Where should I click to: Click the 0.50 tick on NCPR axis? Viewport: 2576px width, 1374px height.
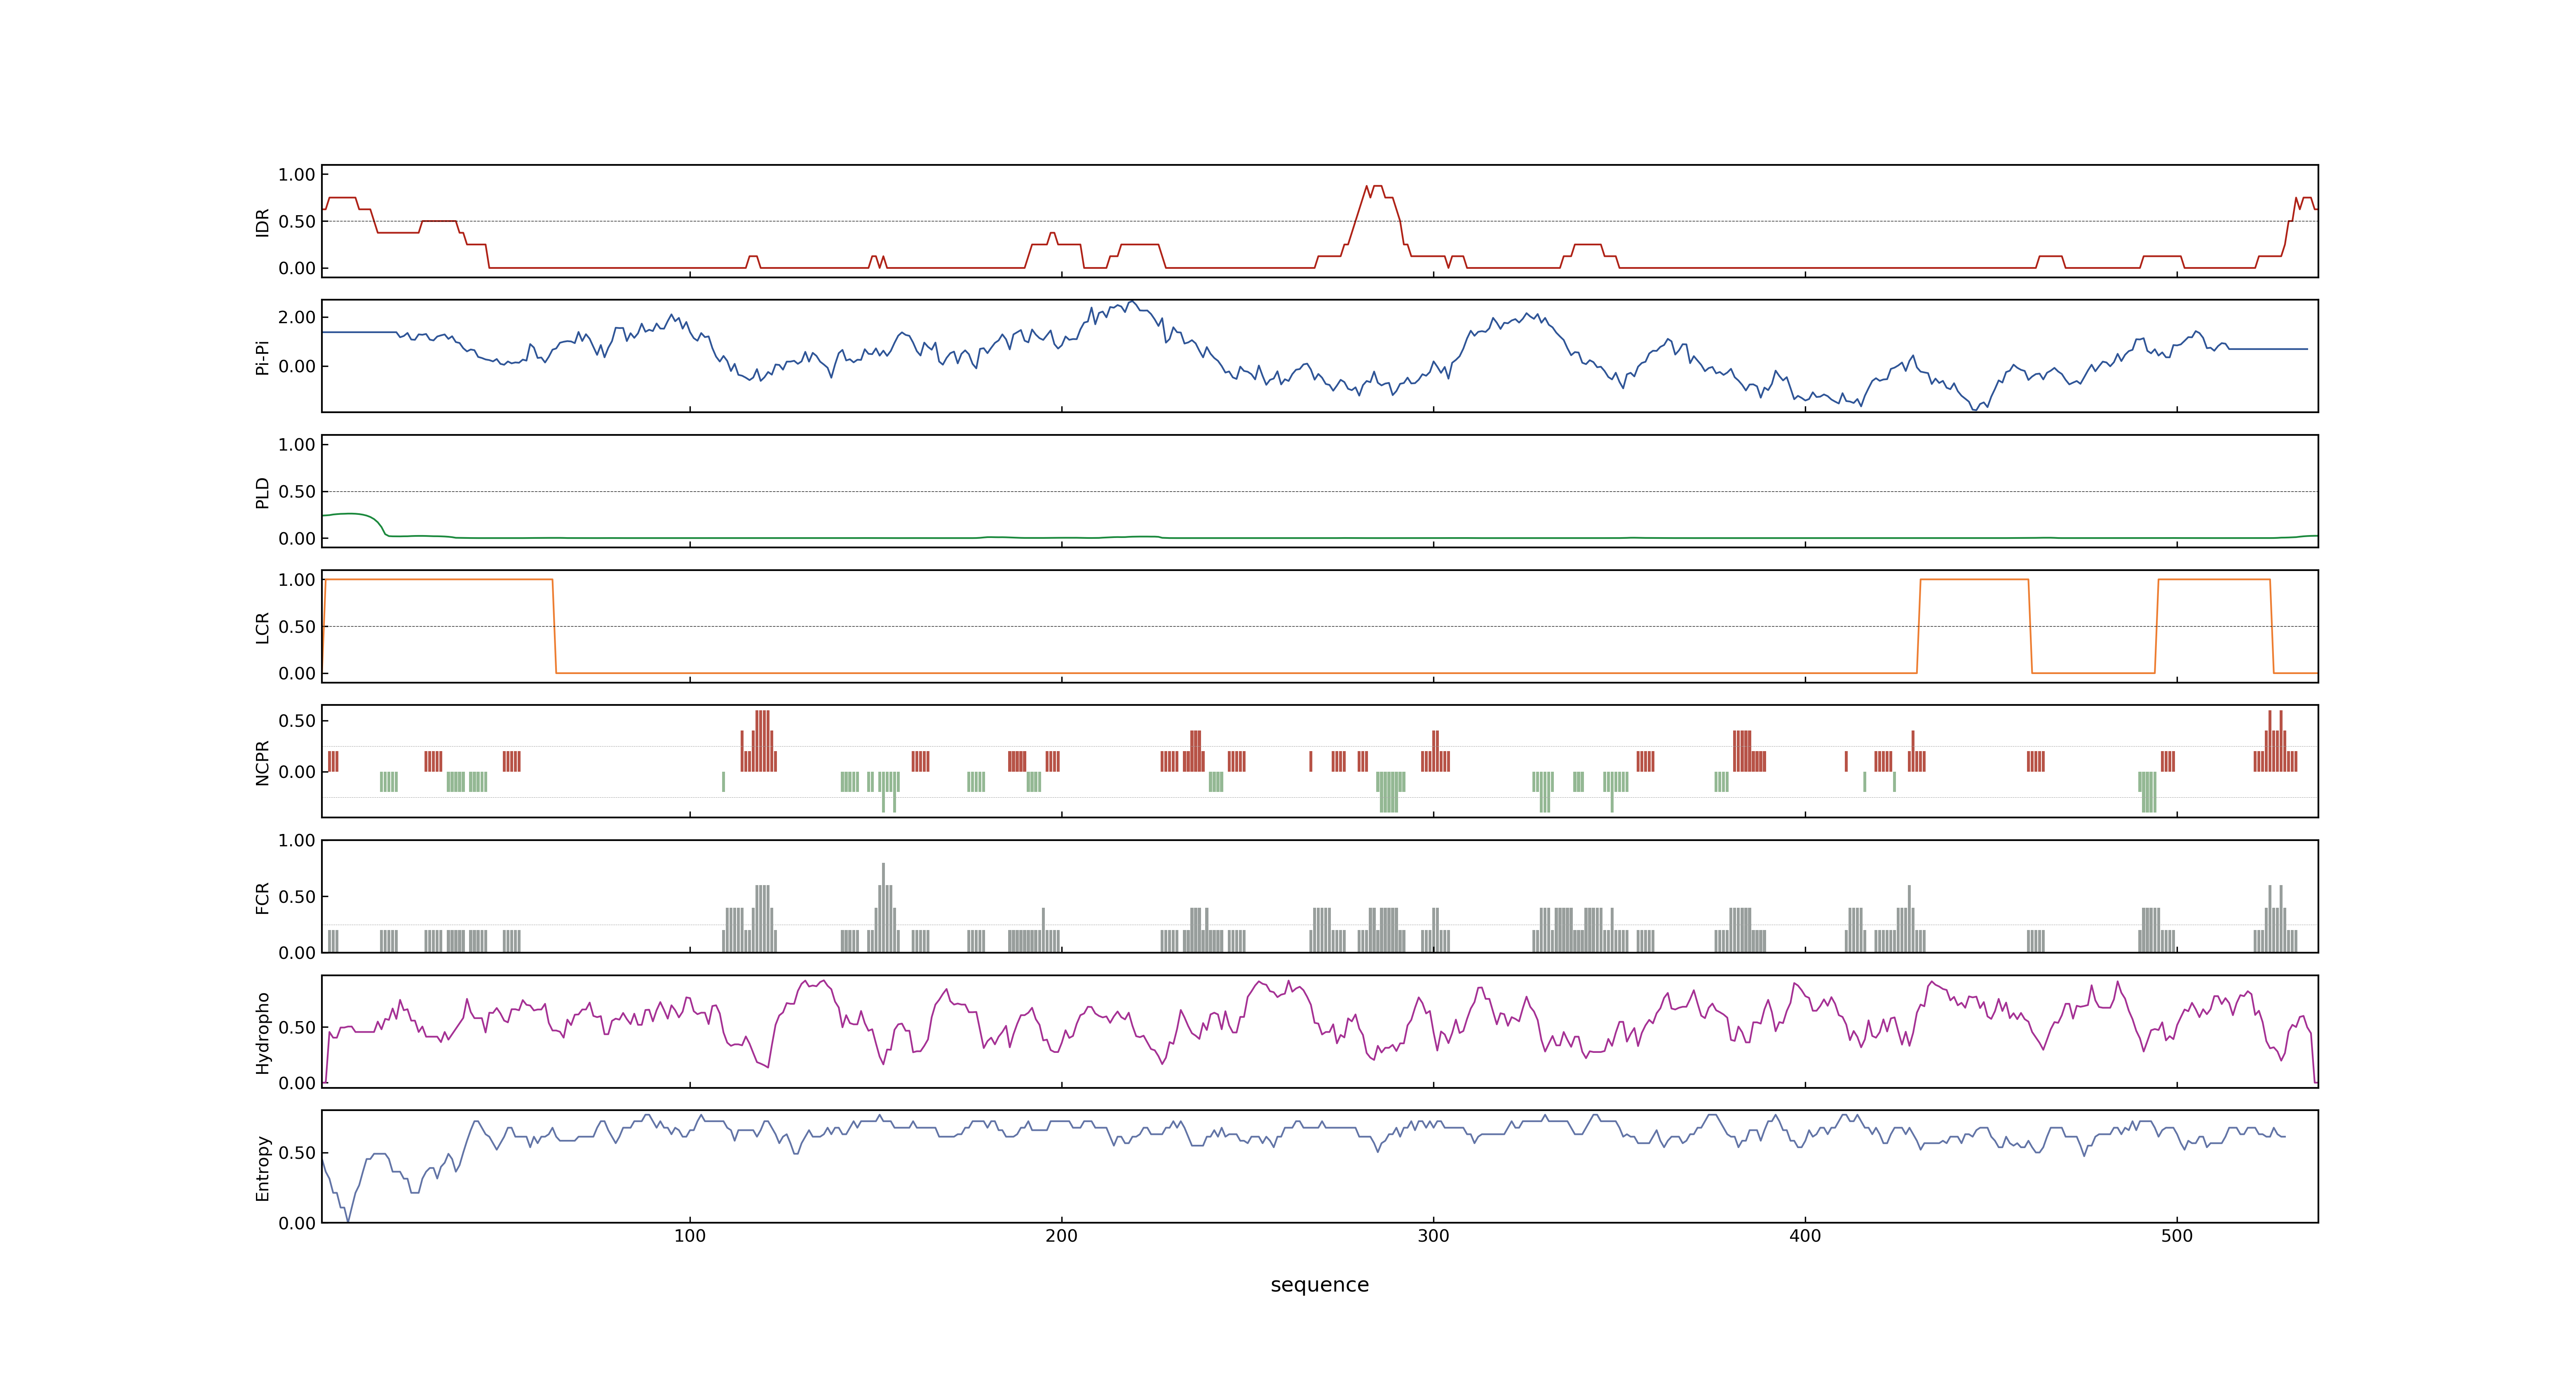click(x=297, y=721)
